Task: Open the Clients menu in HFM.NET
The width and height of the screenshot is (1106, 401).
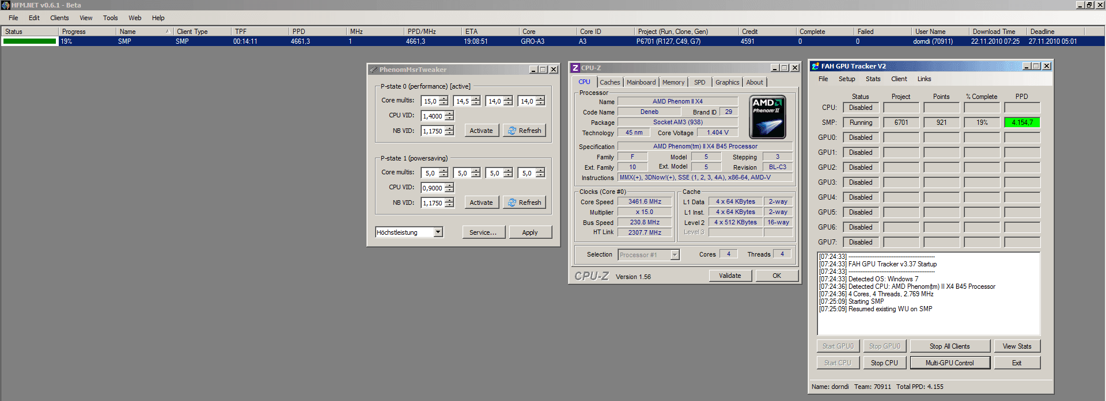Action: click(x=59, y=18)
